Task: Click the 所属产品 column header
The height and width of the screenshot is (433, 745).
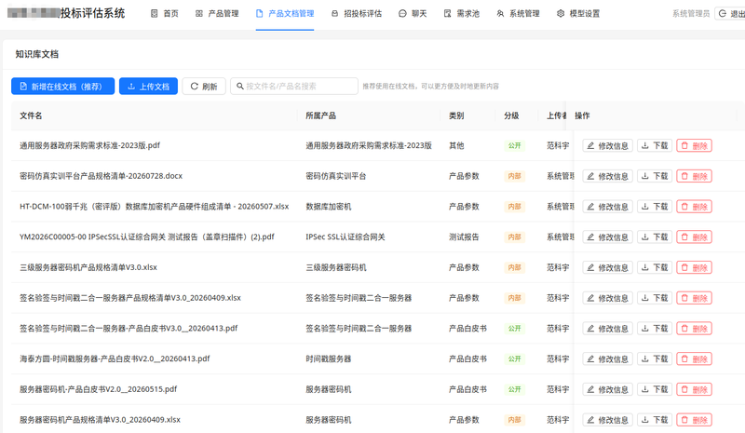Action: (320, 115)
